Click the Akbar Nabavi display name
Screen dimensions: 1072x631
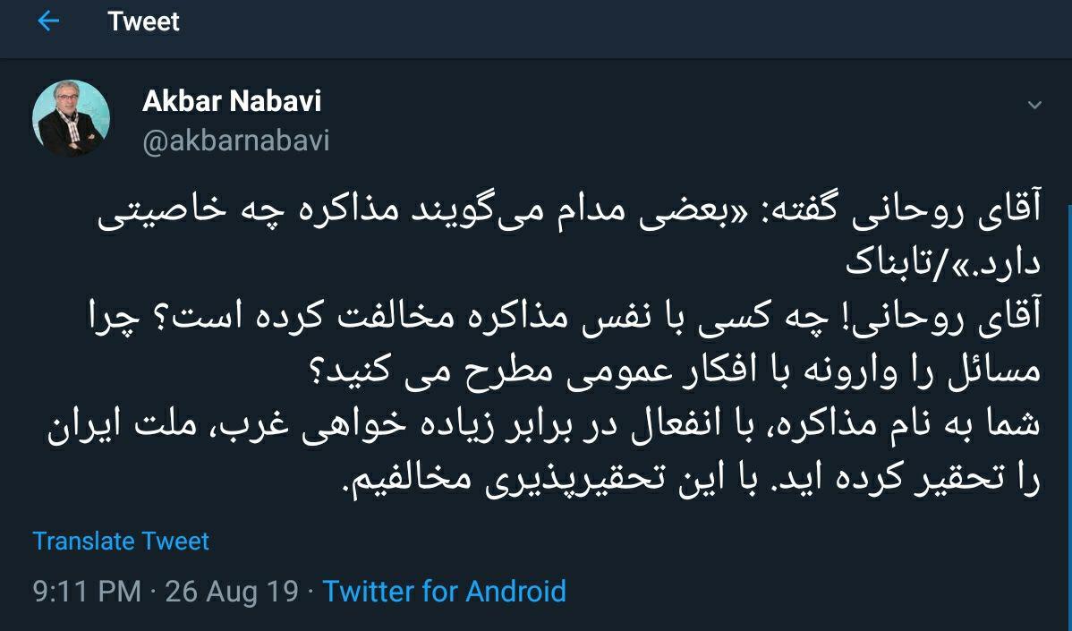(232, 101)
